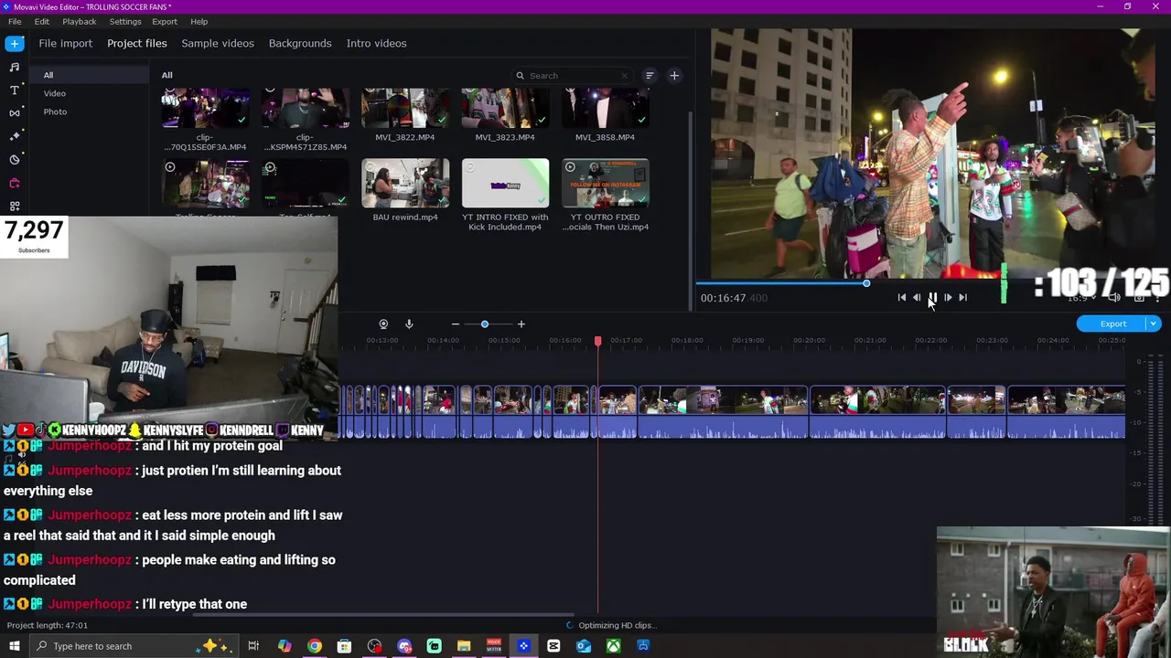Open the Audio tab with the music note icon

click(x=15, y=67)
